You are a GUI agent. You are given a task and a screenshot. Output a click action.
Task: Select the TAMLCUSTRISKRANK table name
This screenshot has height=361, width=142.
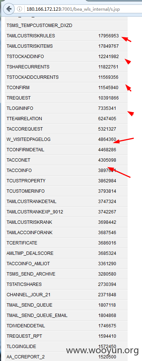pos(30,222)
